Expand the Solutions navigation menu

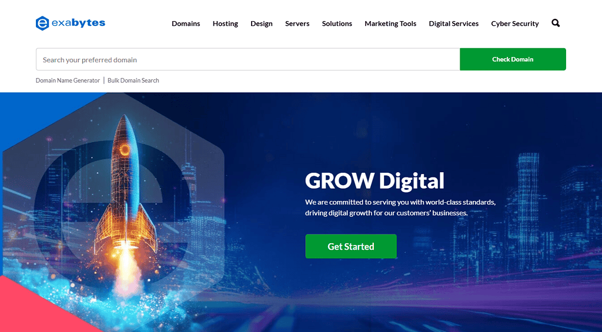coord(337,24)
